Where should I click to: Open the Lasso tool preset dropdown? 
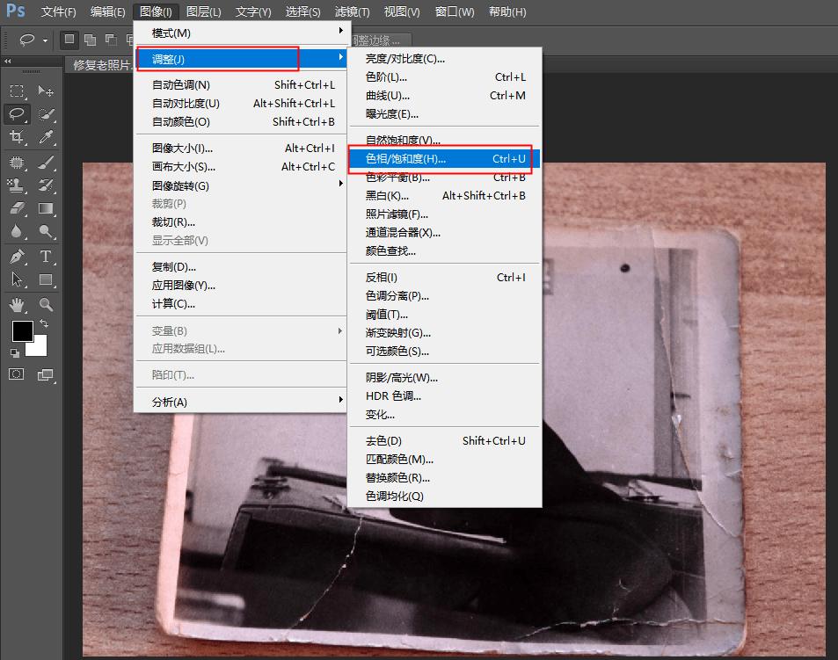click(43, 40)
